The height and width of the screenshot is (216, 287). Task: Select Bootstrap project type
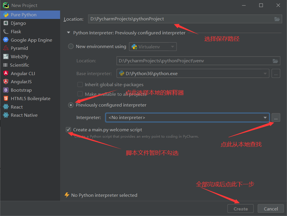(x=30, y=90)
